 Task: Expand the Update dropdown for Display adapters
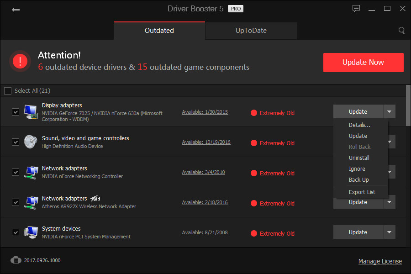(x=389, y=111)
